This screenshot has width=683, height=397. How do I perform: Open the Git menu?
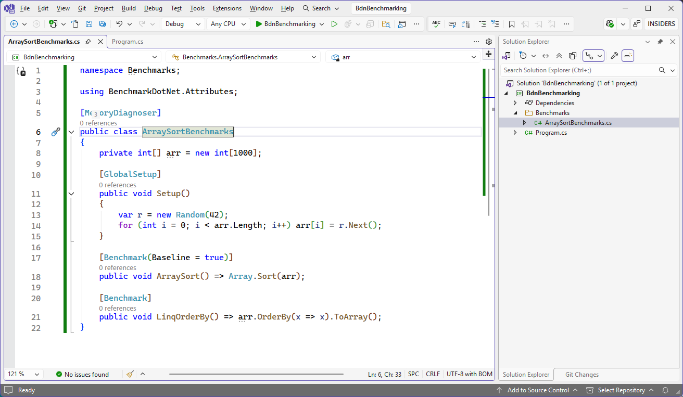(81, 8)
